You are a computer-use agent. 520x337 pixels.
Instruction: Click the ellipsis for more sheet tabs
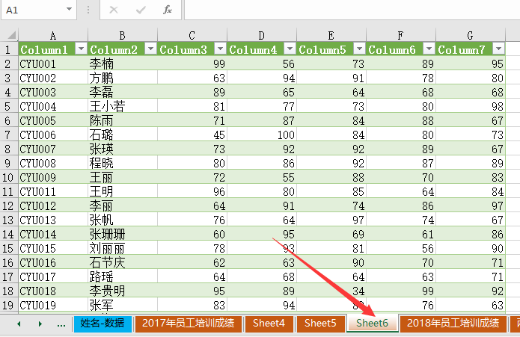61,324
